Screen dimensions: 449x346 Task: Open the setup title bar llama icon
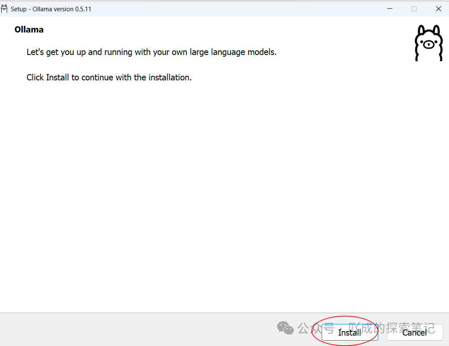point(4,9)
